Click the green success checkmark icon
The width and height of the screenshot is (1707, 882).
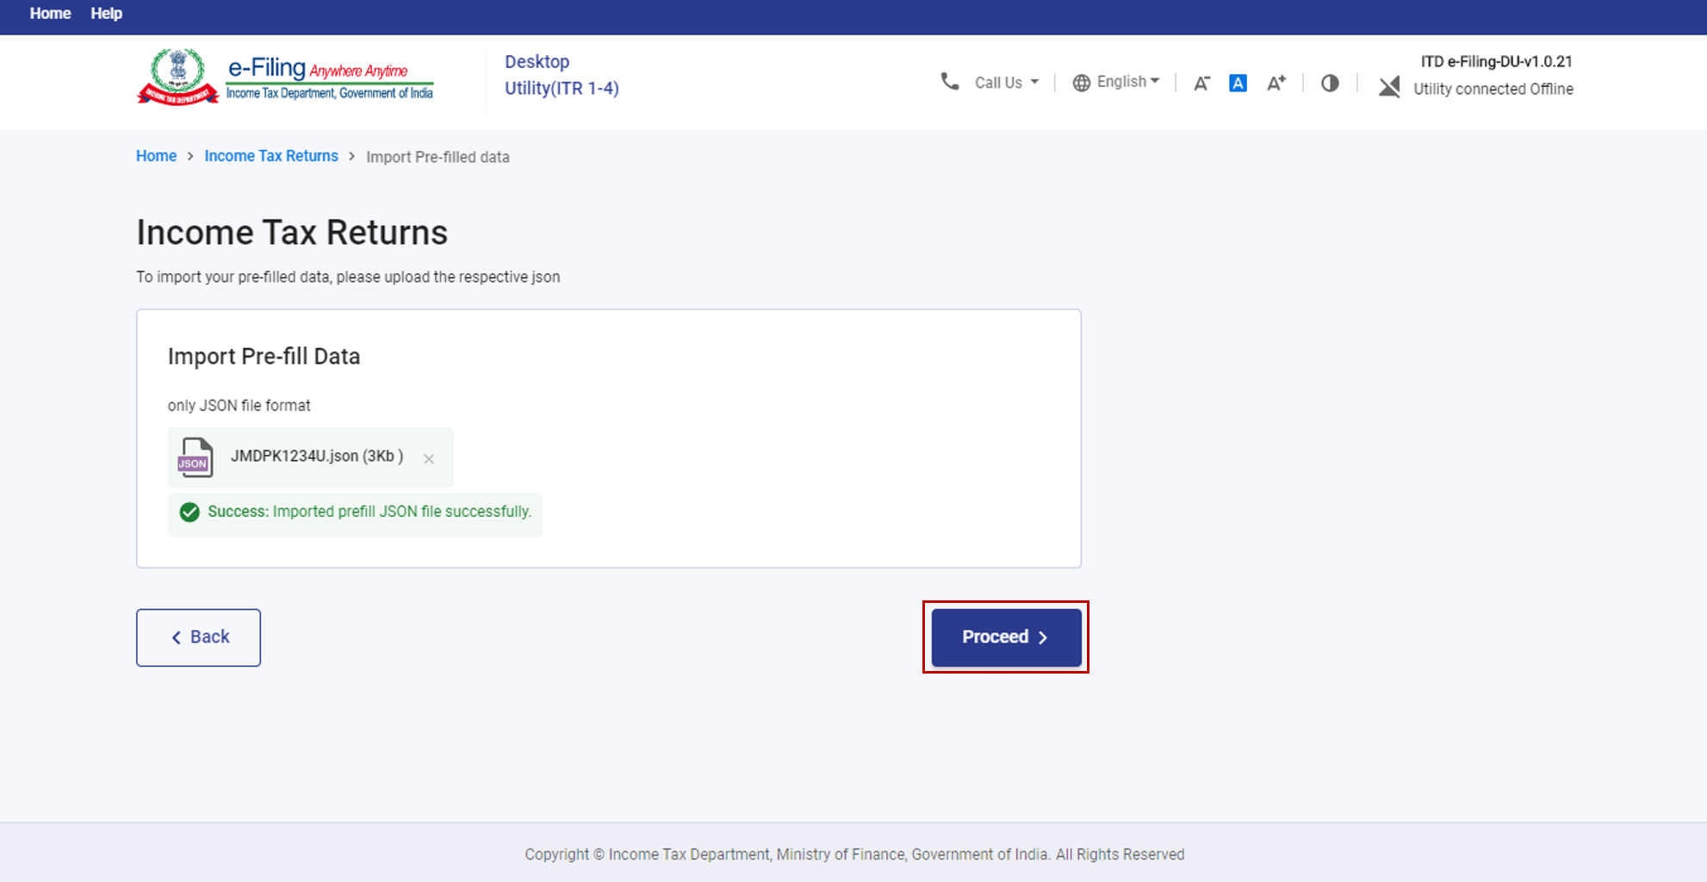click(189, 512)
